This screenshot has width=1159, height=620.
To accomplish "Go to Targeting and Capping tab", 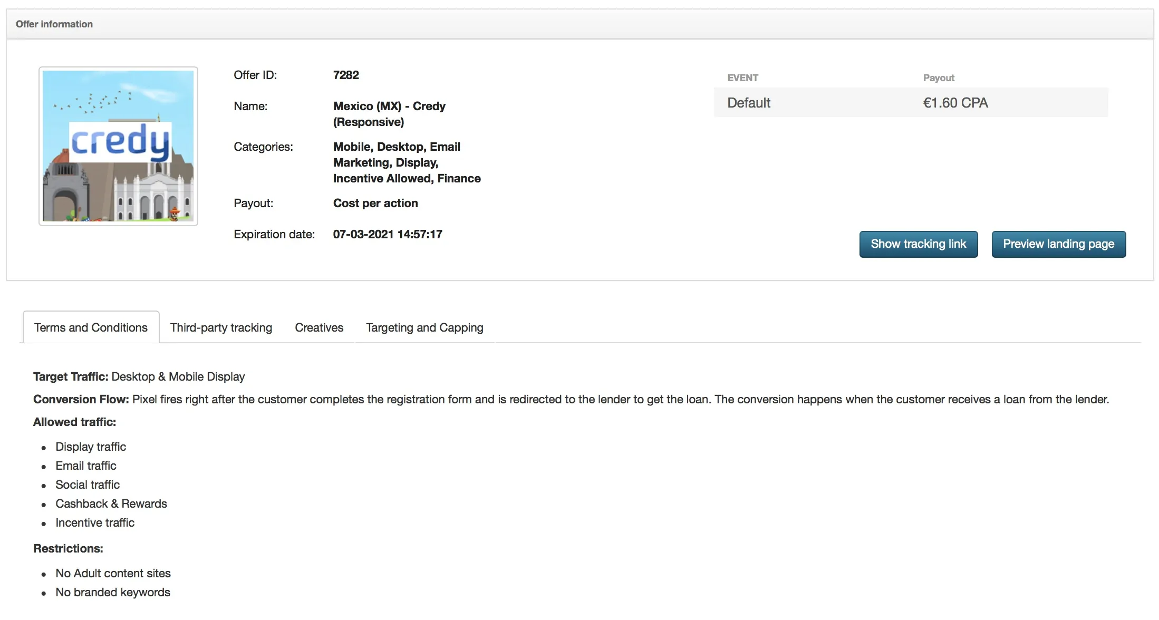I will coord(424,327).
